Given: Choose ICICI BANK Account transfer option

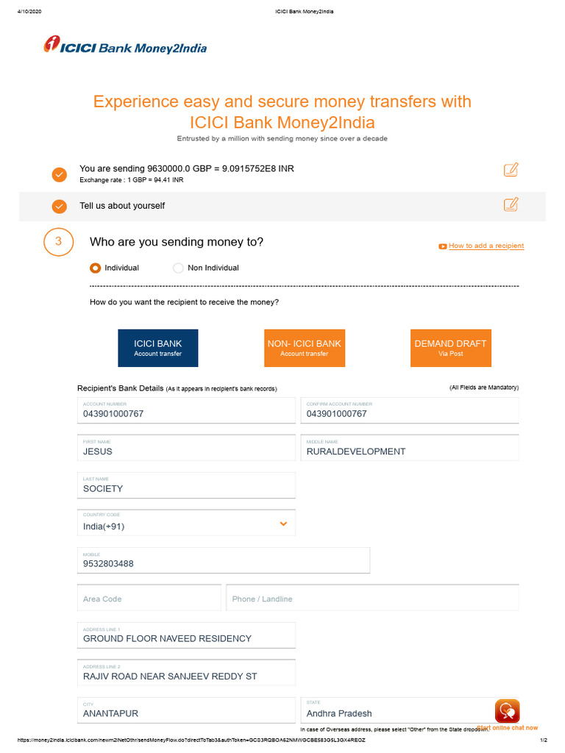Looking at the screenshot, I should click(158, 348).
